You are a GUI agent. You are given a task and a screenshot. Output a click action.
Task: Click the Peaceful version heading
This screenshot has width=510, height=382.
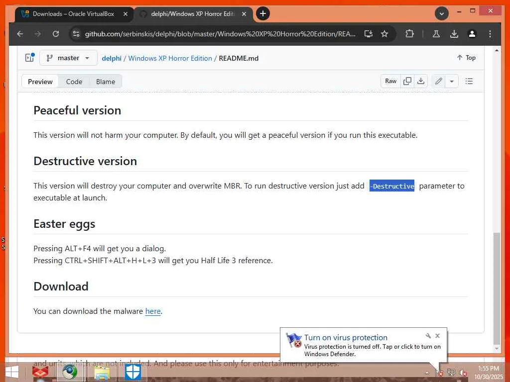tap(77, 110)
